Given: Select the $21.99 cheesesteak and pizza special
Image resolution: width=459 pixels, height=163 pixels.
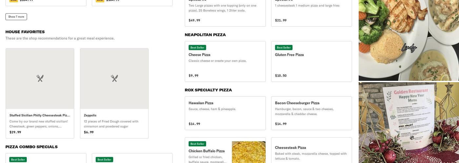Looking at the screenshot, I should click(x=311, y=13).
